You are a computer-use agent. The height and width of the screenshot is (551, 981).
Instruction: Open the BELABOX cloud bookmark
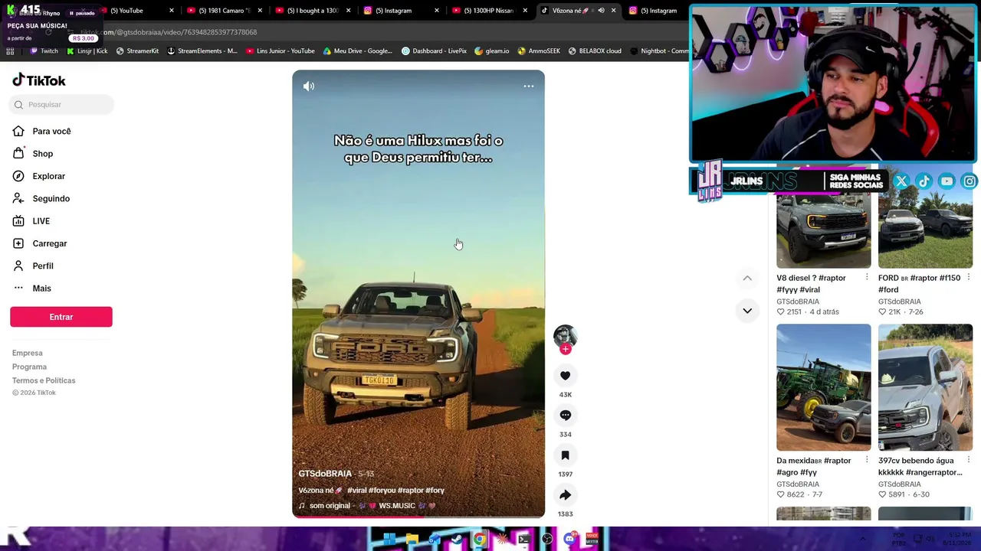point(595,51)
